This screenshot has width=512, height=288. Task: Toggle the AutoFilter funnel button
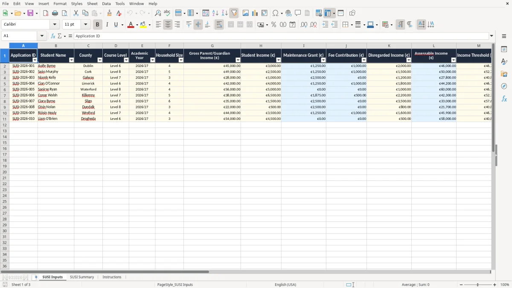(234, 13)
